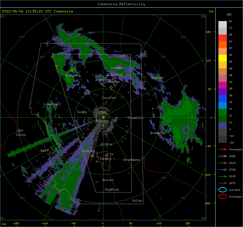This screenshot has height=227, width=243.
Task: Click the HighRiver town label
Action: (x=112, y=189)
